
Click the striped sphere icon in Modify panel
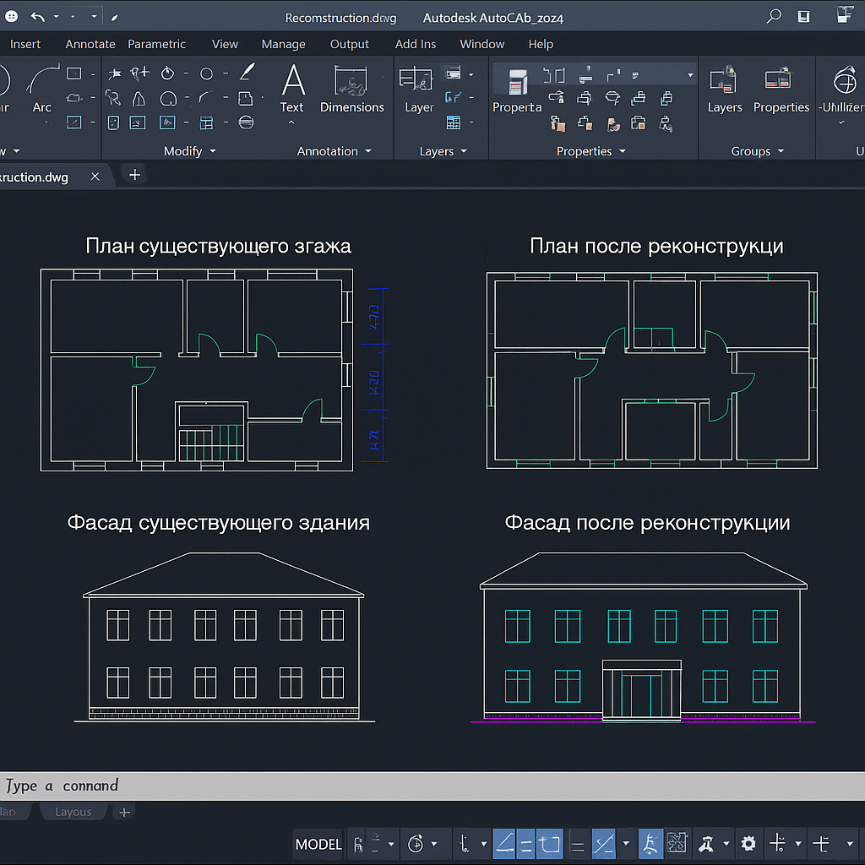[x=246, y=122]
